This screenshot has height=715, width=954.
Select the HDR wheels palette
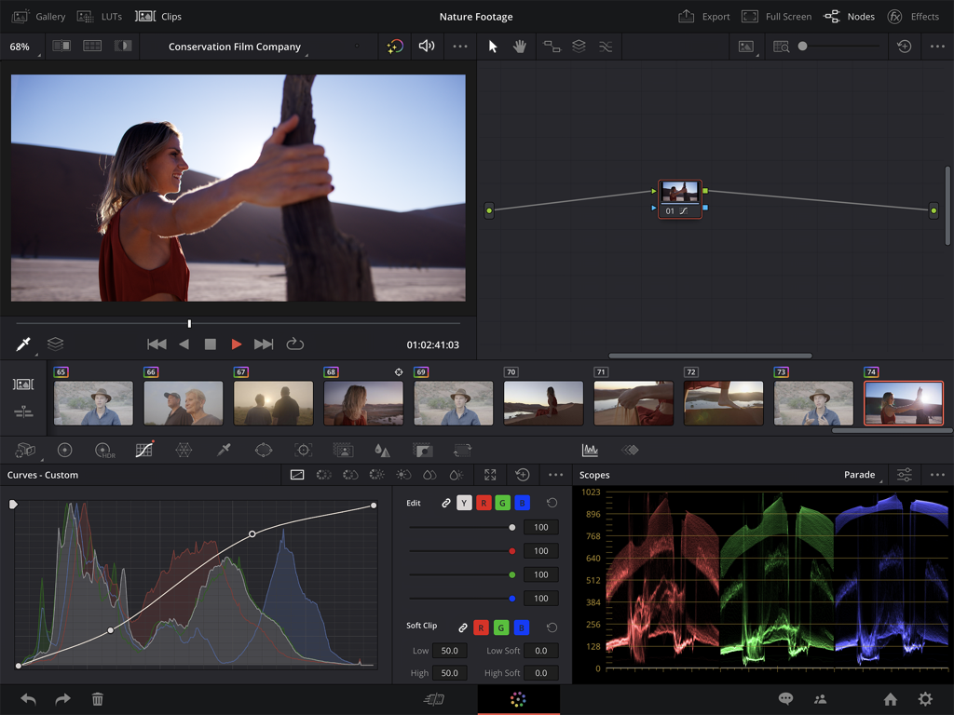102,450
